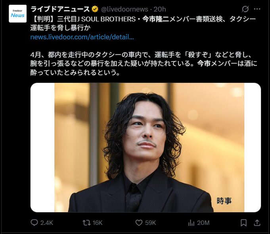Image resolution: width=270 pixels, height=234 pixels.
Task: Click the 59K likes count
Action: point(150,223)
